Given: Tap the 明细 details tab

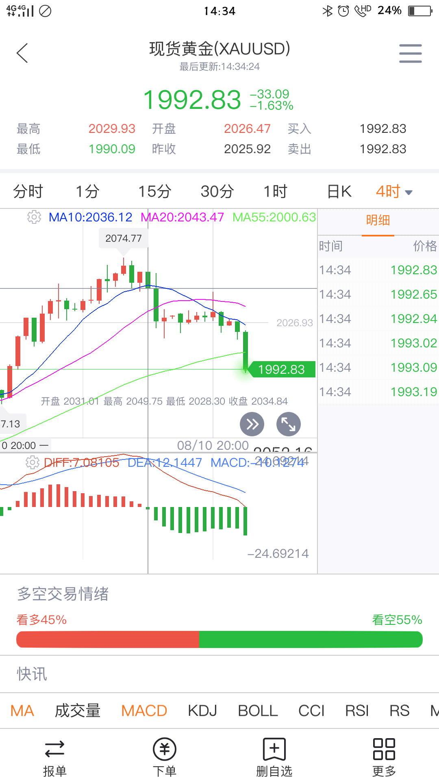Looking at the screenshot, I should [x=378, y=221].
